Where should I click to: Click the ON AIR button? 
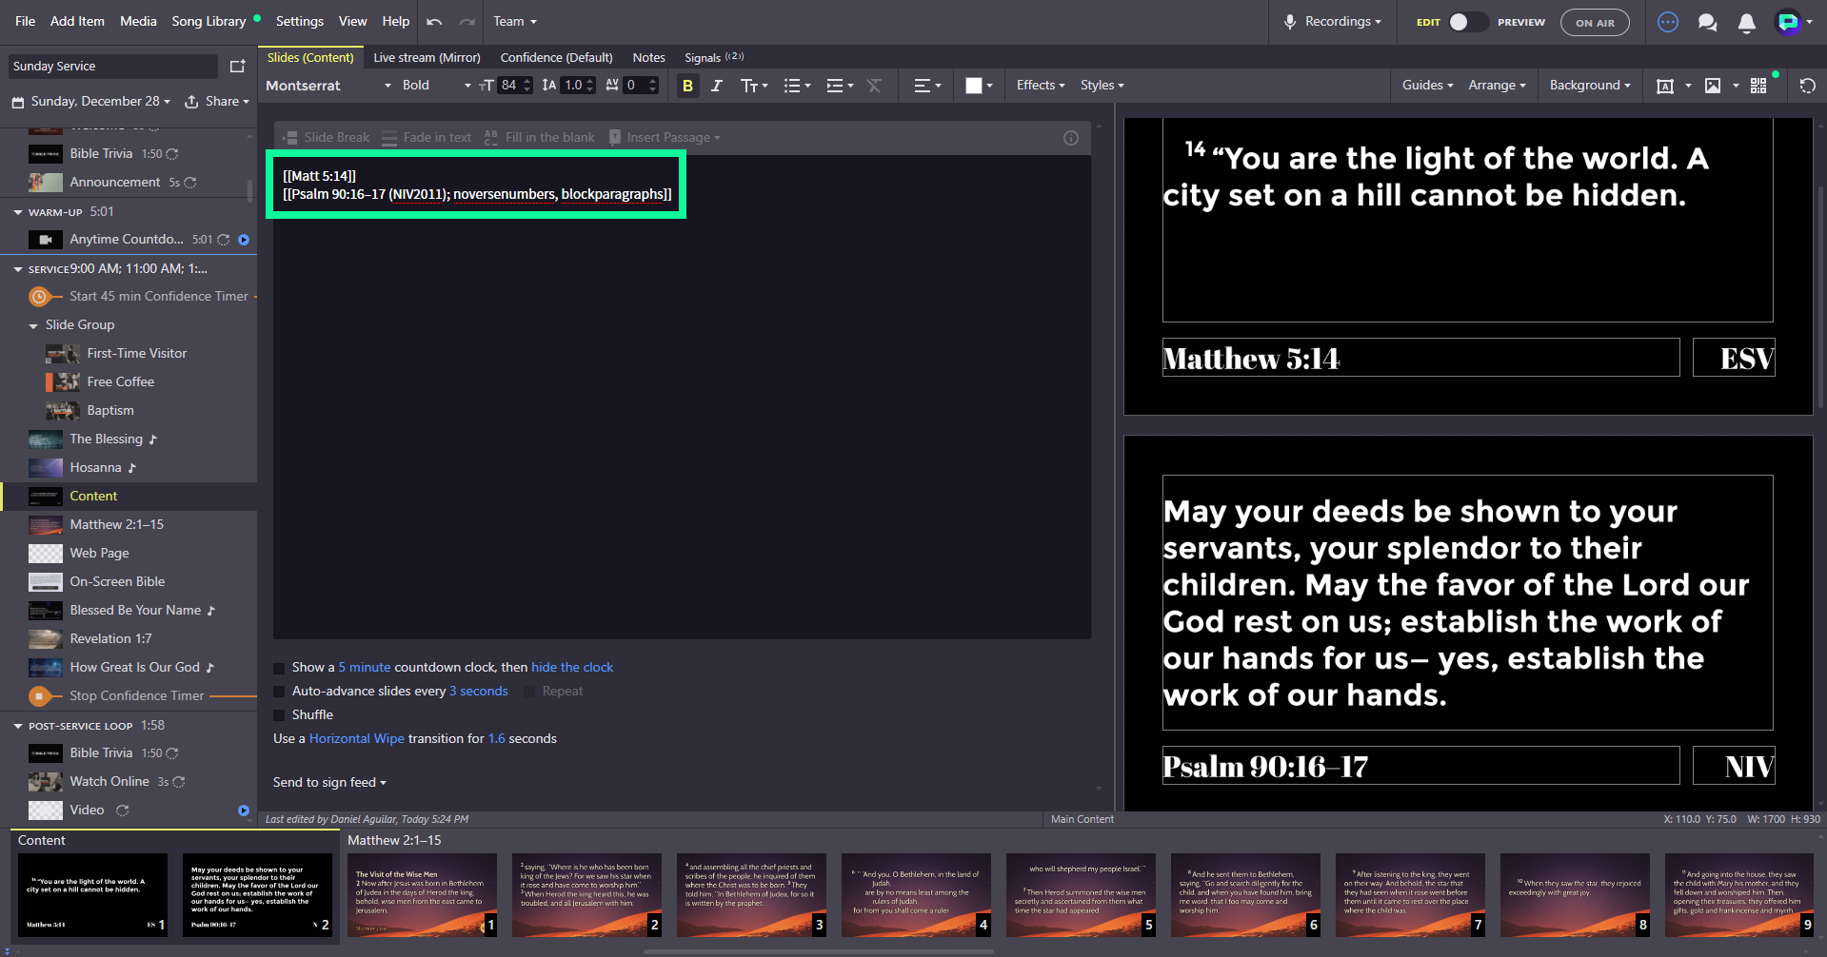[1595, 23]
